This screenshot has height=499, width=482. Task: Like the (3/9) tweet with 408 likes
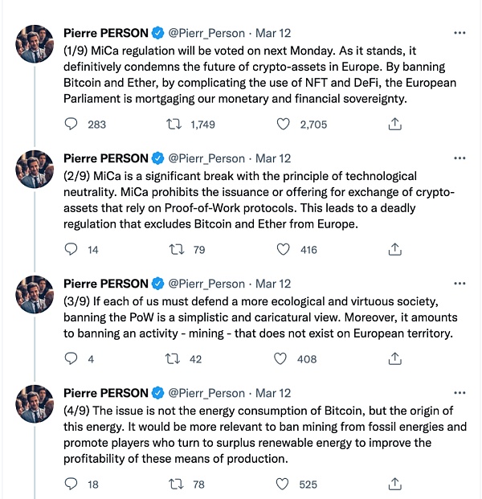tap(283, 359)
